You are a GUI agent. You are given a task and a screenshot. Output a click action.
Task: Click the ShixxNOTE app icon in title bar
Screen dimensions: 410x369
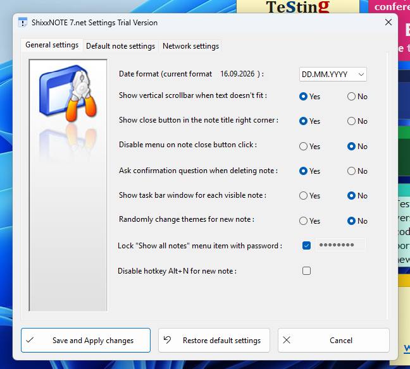23,23
